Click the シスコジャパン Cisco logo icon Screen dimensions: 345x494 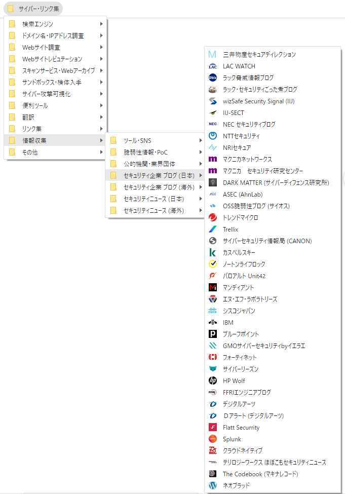213,311
